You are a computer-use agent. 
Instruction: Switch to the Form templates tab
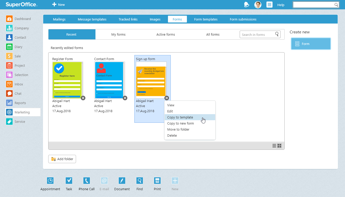pos(206,19)
